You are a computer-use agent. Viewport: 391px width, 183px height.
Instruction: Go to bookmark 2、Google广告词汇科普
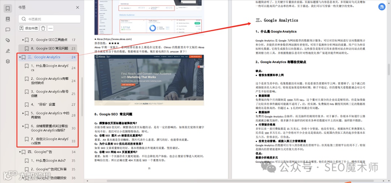49,169
